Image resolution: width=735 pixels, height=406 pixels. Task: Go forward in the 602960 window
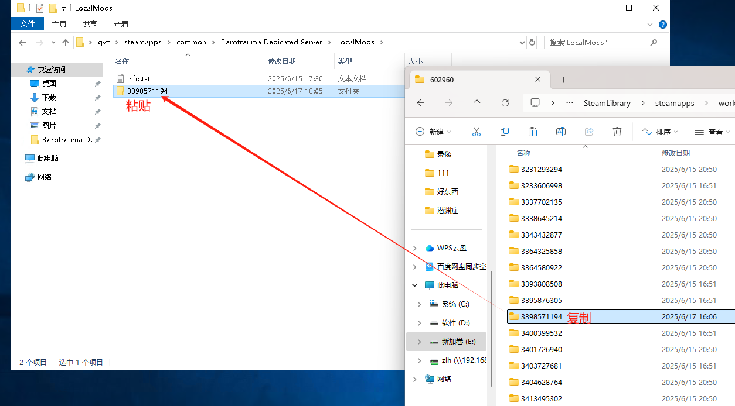448,102
